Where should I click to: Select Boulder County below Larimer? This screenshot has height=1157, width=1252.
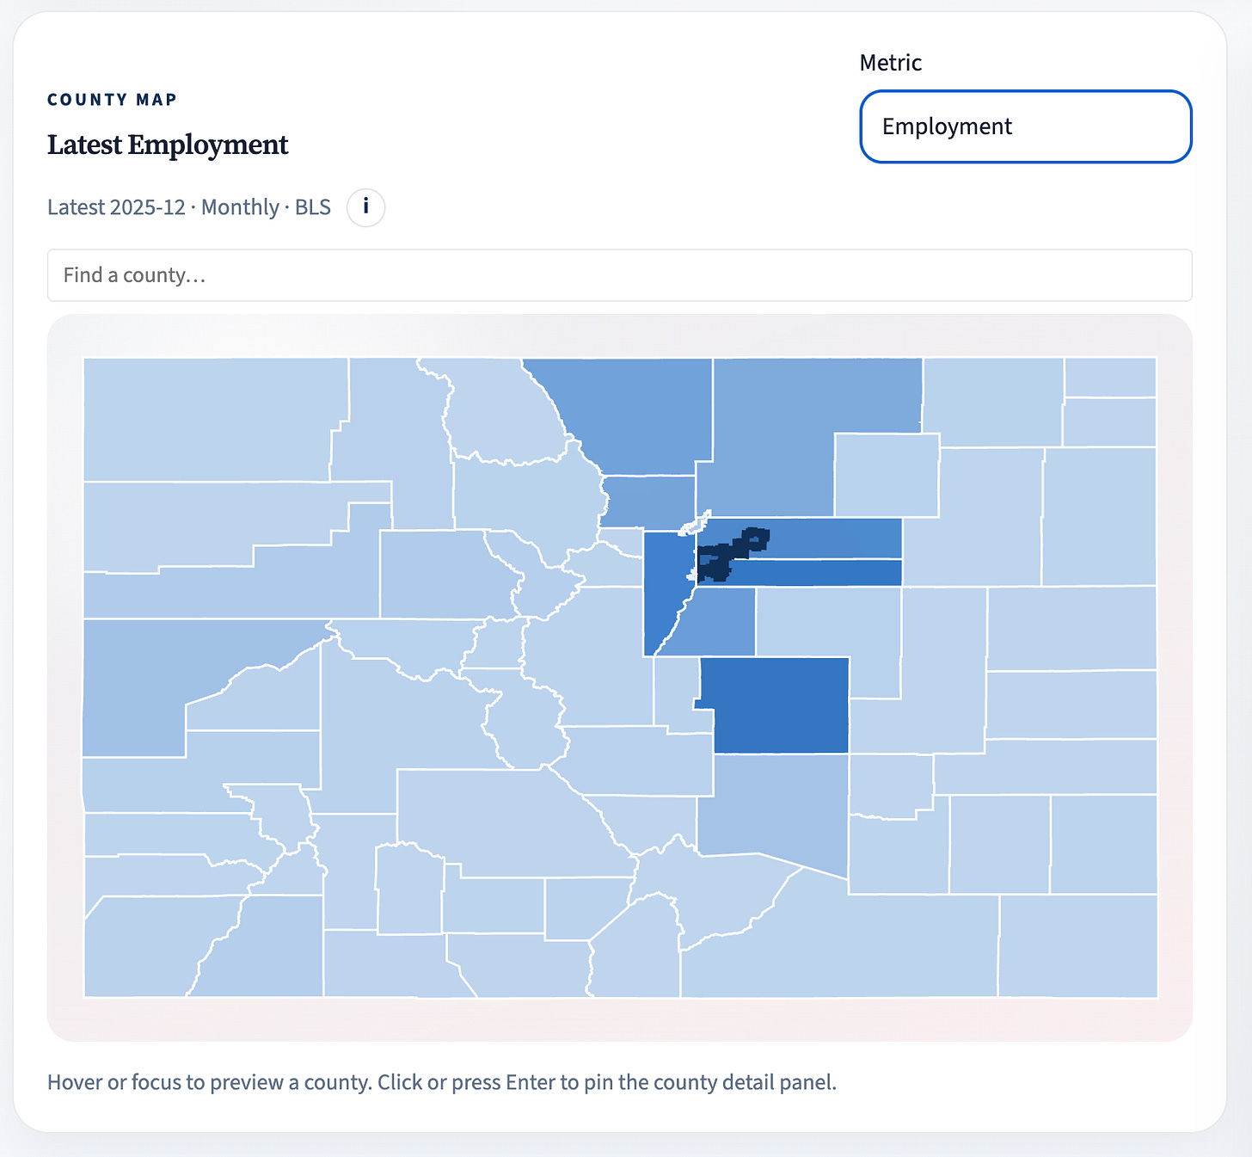(649, 501)
